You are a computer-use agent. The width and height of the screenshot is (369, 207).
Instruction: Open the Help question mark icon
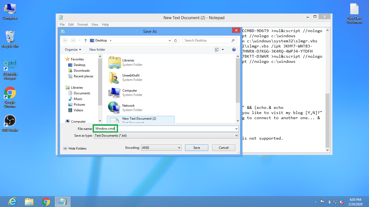[x=234, y=50]
